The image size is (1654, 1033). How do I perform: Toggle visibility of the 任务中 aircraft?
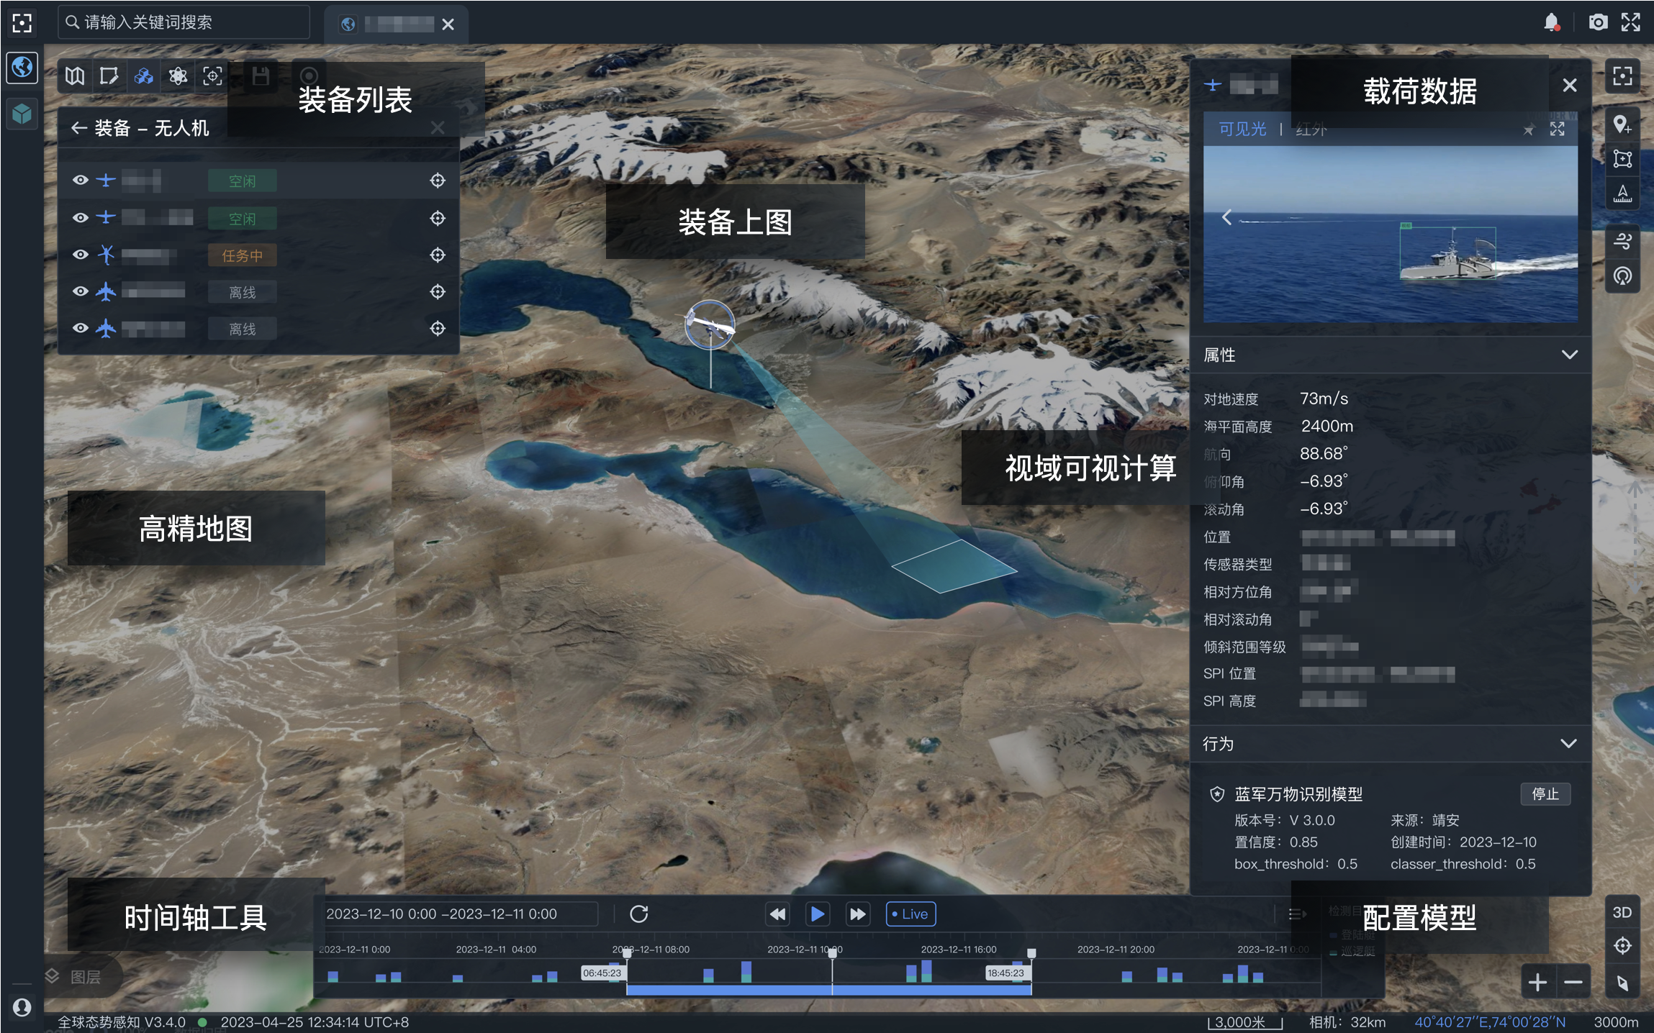coord(81,254)
